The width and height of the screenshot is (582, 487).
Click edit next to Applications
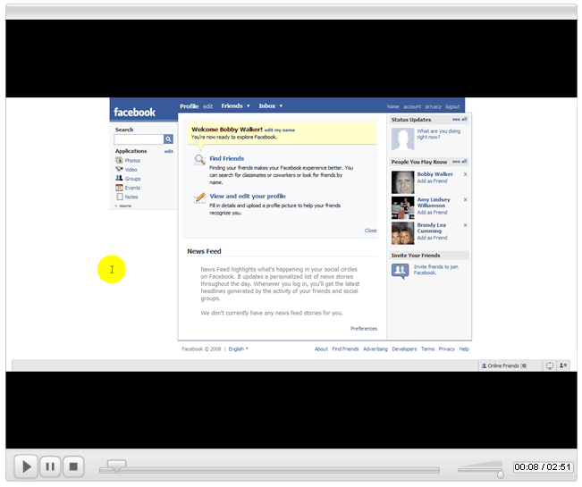click(169, 151)
